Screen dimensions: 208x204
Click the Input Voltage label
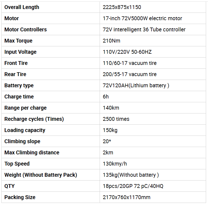pos(20,52)
